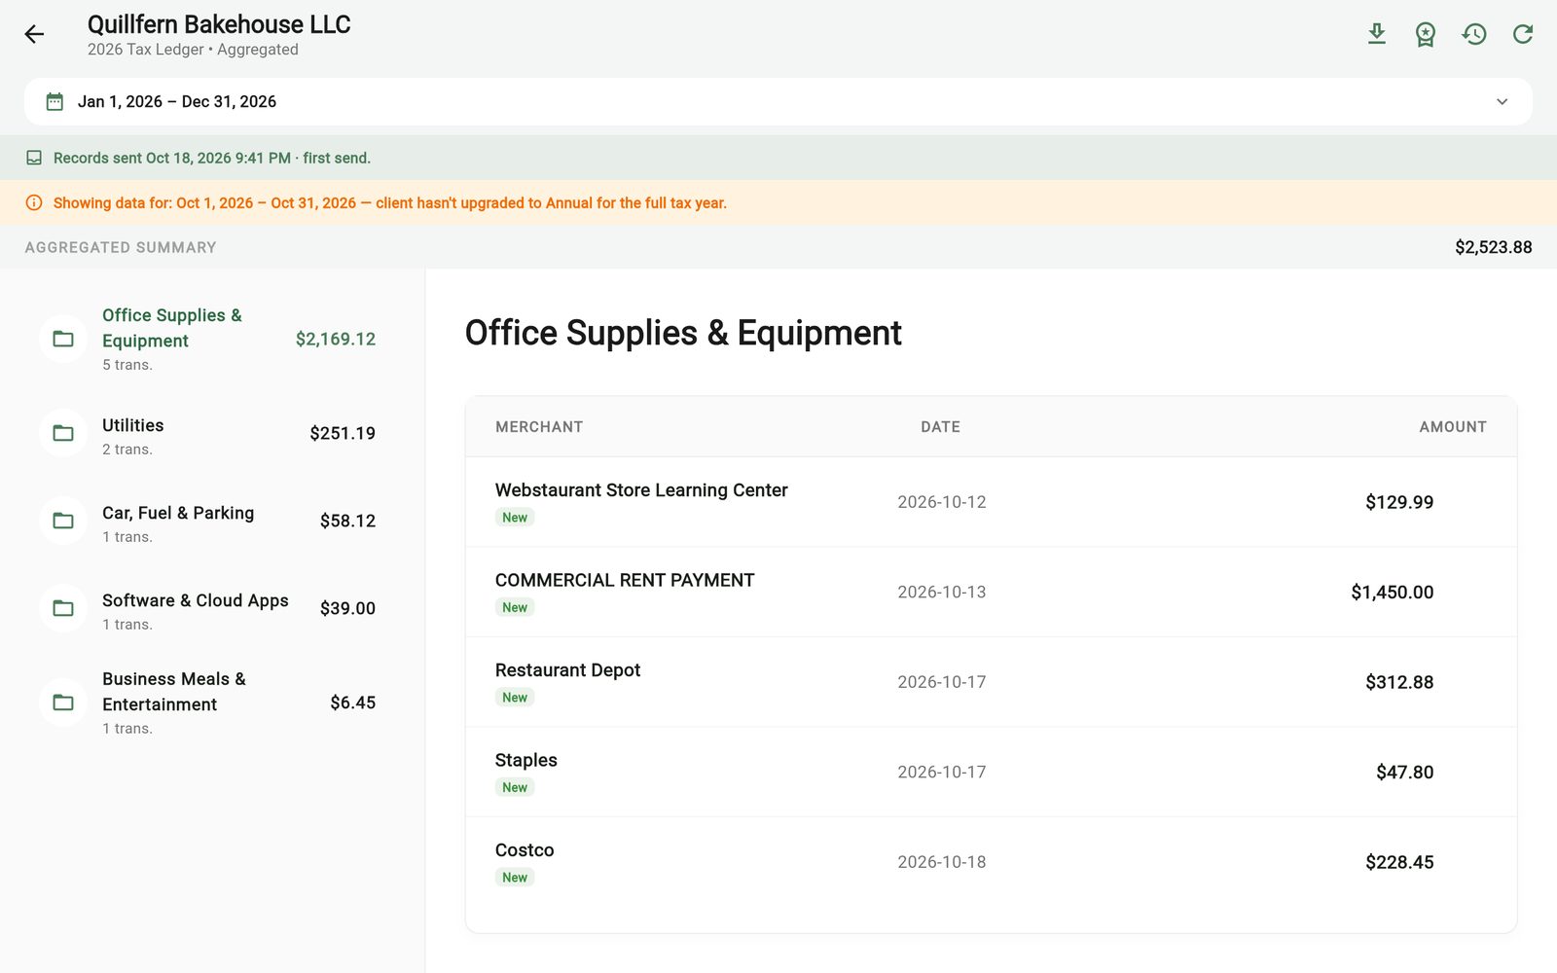Click the calendar icon in date range
The width and height of the screenshot is (1557, 973).
click(x=54, y=101)
